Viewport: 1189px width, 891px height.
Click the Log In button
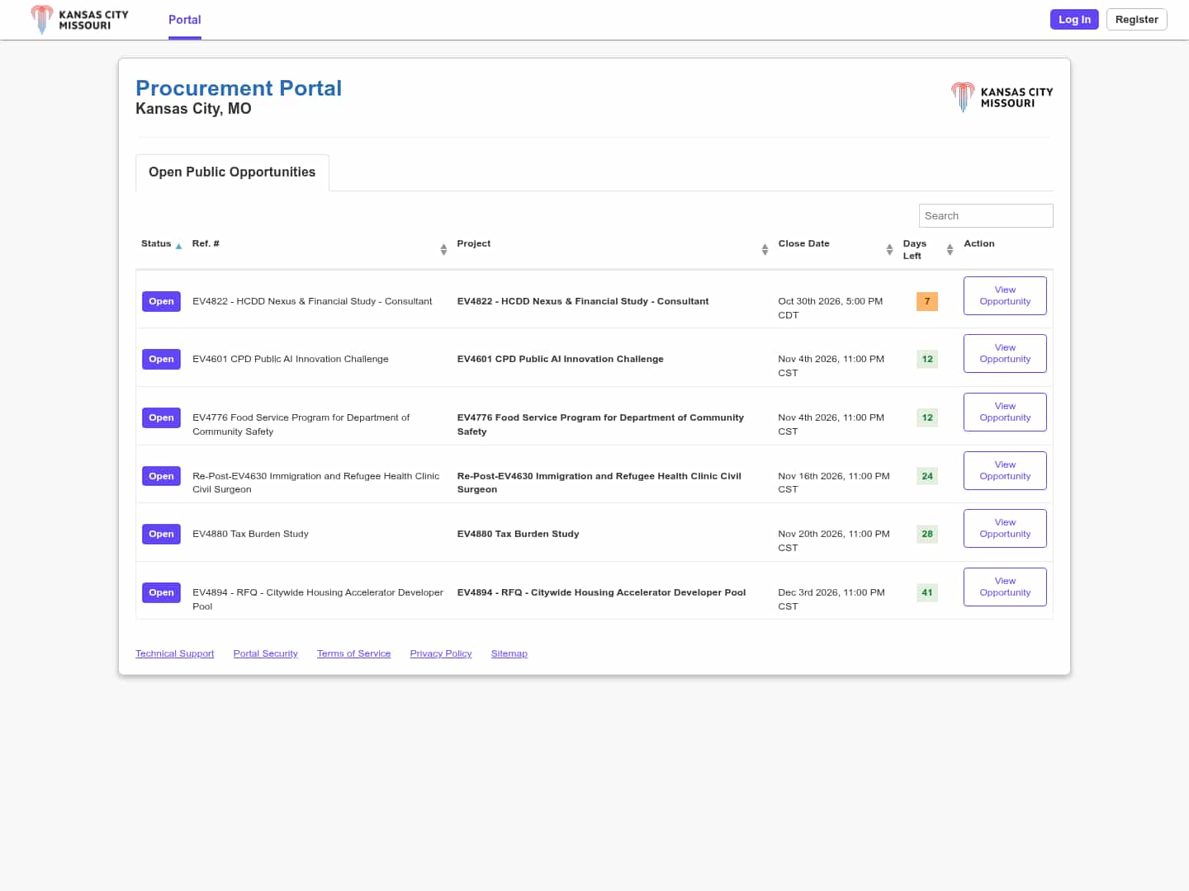[1074, 20]
